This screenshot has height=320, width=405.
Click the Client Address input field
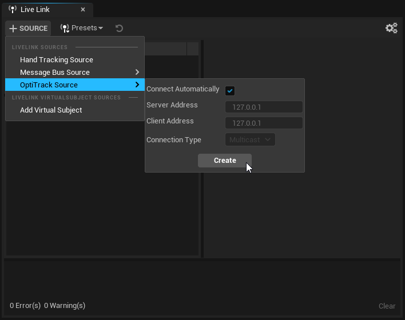coord(264,123)
